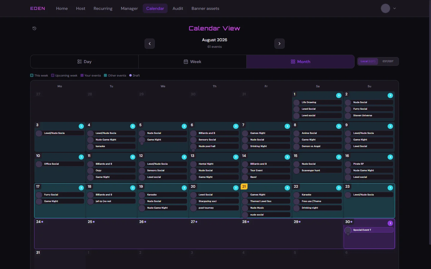
Task: Open Themed Lewd Soc event on August 21
Action: click(266, 201)
